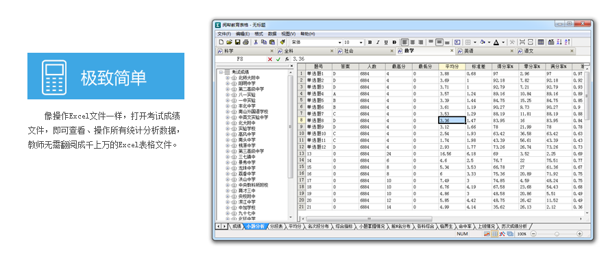Toggle align right
Screen dimensions: 606x259
click(x=420, y=42)
